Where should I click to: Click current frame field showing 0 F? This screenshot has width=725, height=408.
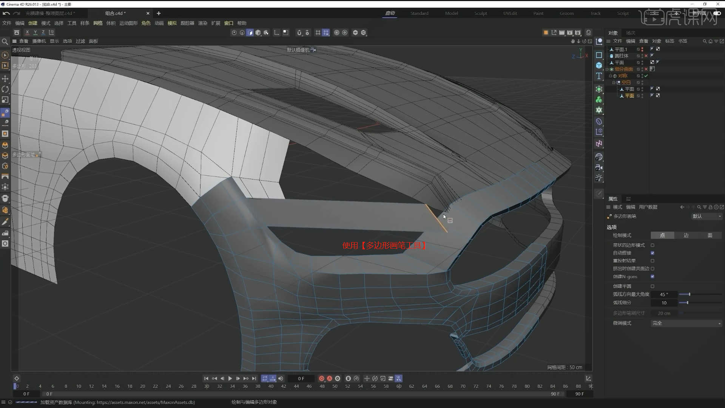301,379
